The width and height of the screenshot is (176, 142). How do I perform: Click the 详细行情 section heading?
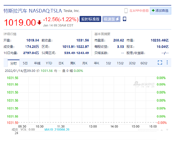(10, 34)
